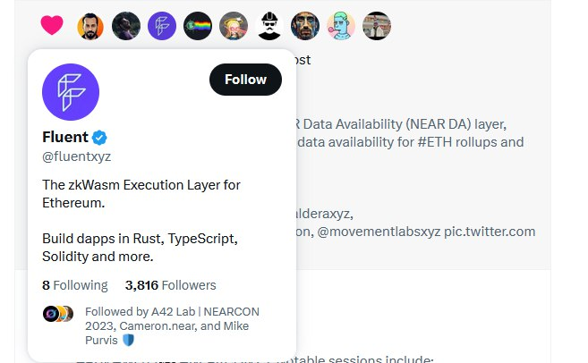Click the @fluentxyz handle
Screen dimensions: 588x363
[x=76, y=156]
